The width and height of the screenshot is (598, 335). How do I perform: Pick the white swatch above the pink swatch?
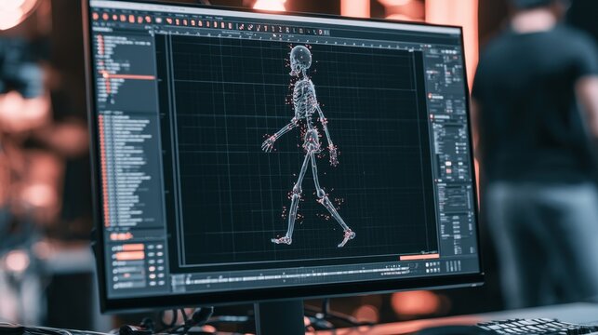(x=448, y=164)
